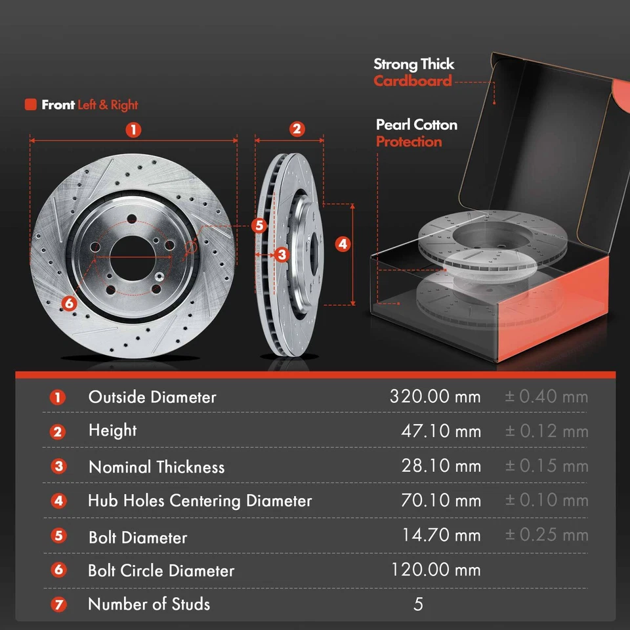Click the '14.70 mm' value
The width and height of the screenshot is (630, 630).
point(441,535)
